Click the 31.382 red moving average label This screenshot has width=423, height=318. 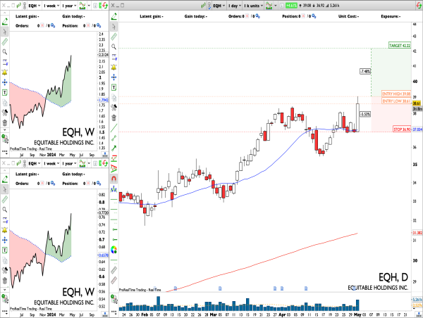click(417, 233)
